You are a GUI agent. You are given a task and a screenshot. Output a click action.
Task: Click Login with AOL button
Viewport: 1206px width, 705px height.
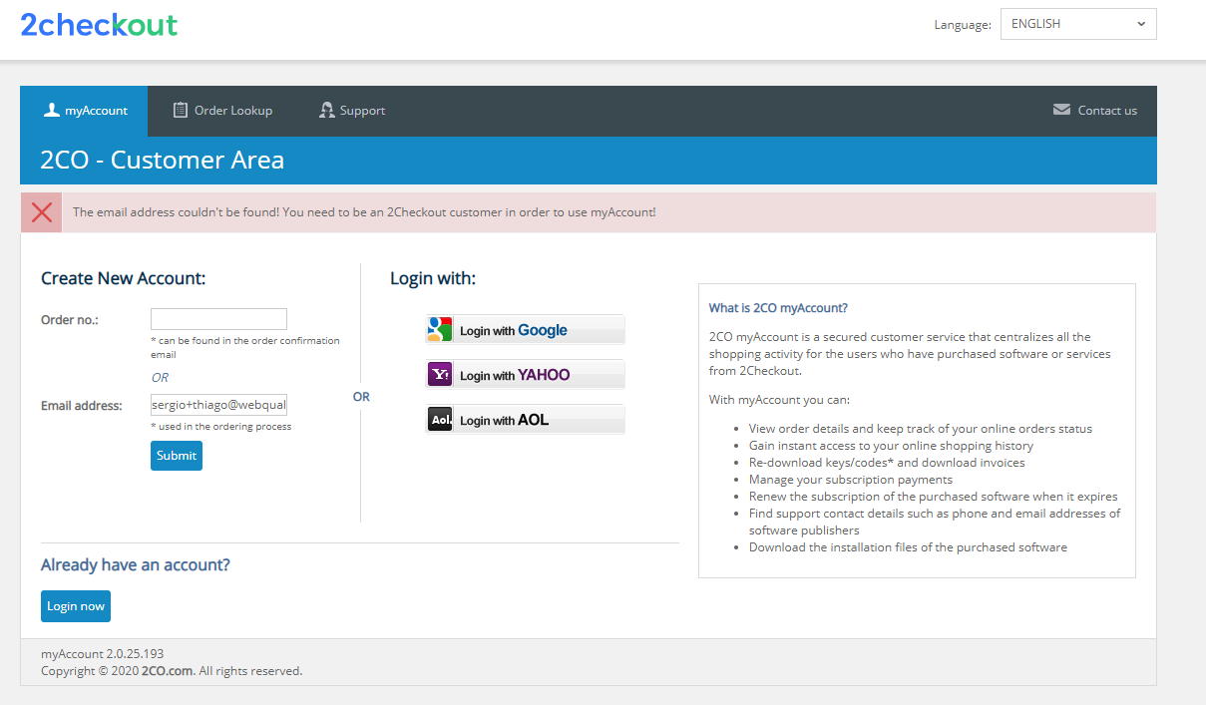click(x=526, y=420)
